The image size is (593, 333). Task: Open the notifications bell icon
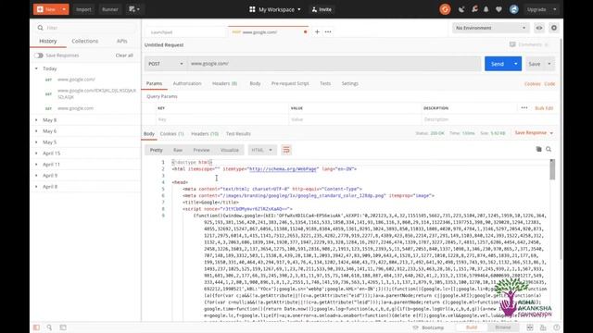click(x=486, y=9)
